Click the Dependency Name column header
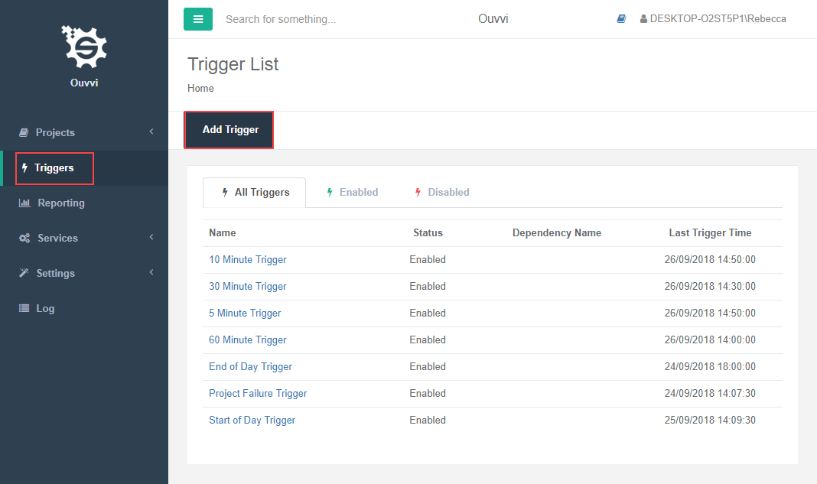 557,233
